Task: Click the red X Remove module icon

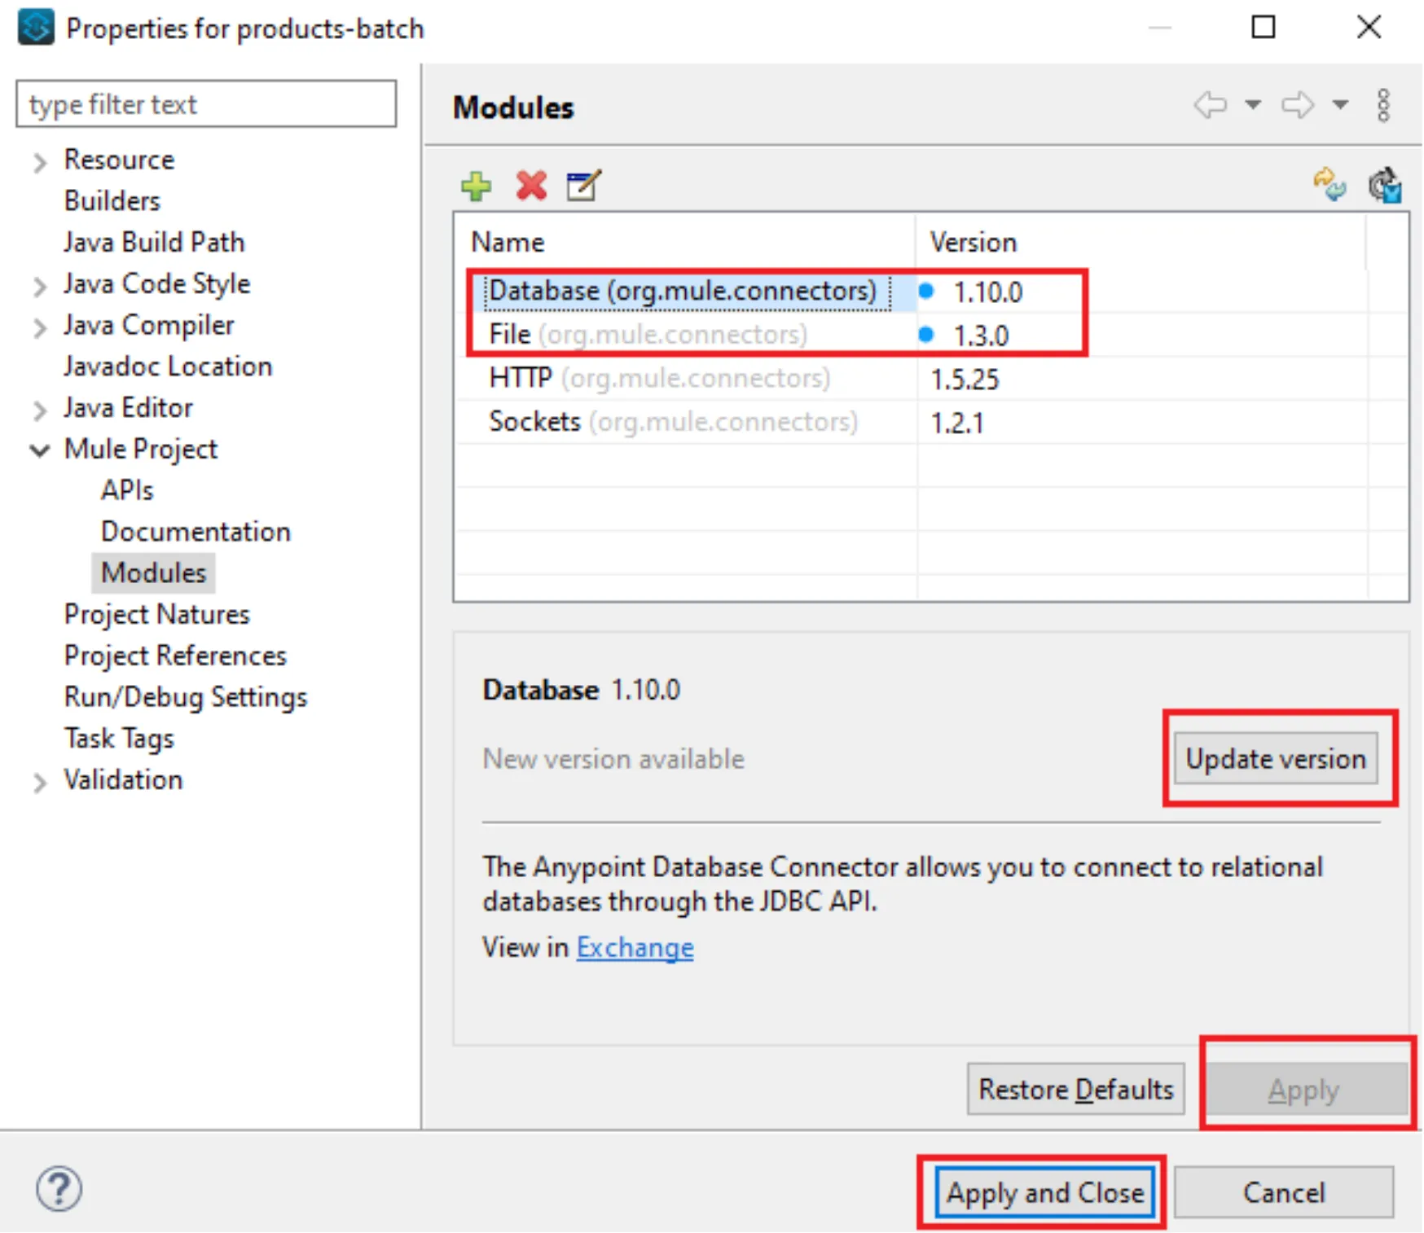Action: click(x=531, y=186)
